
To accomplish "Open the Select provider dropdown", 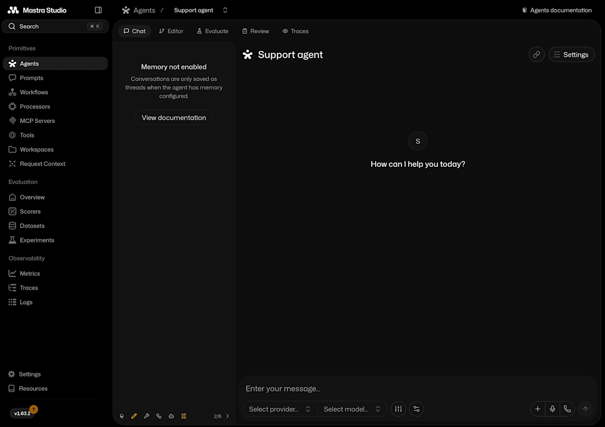I will coord(280,409).
